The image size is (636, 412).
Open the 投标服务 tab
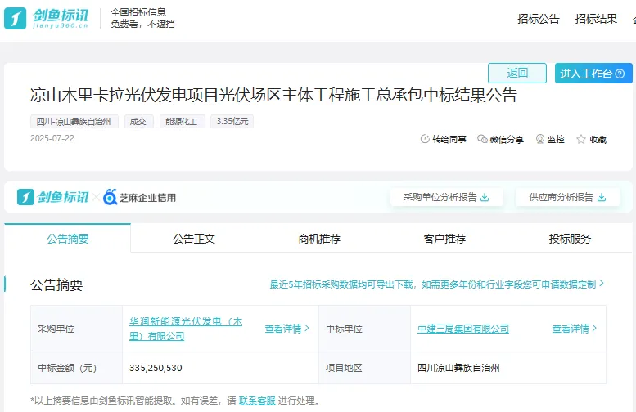tap(570, 239)
